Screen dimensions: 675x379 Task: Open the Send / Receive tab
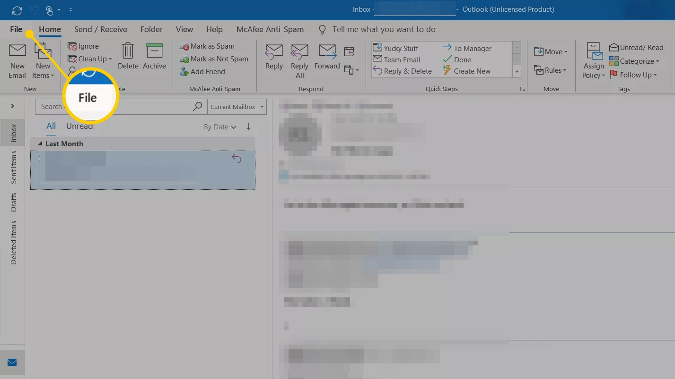coord(101,29)
